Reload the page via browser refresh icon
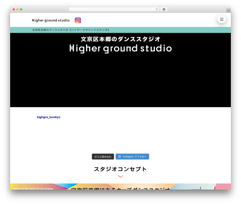This screenshot has width=241, height=204. pos(157,10)
